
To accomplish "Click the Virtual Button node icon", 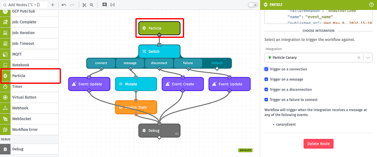I will (5, 97).
